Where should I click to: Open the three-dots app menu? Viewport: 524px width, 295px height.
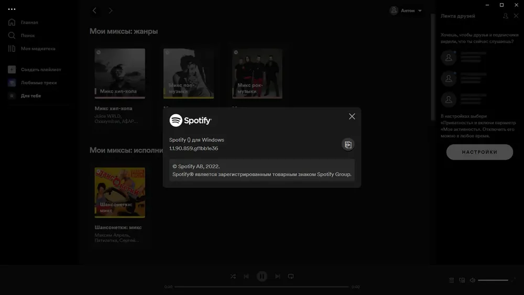[x=12, y=9]
